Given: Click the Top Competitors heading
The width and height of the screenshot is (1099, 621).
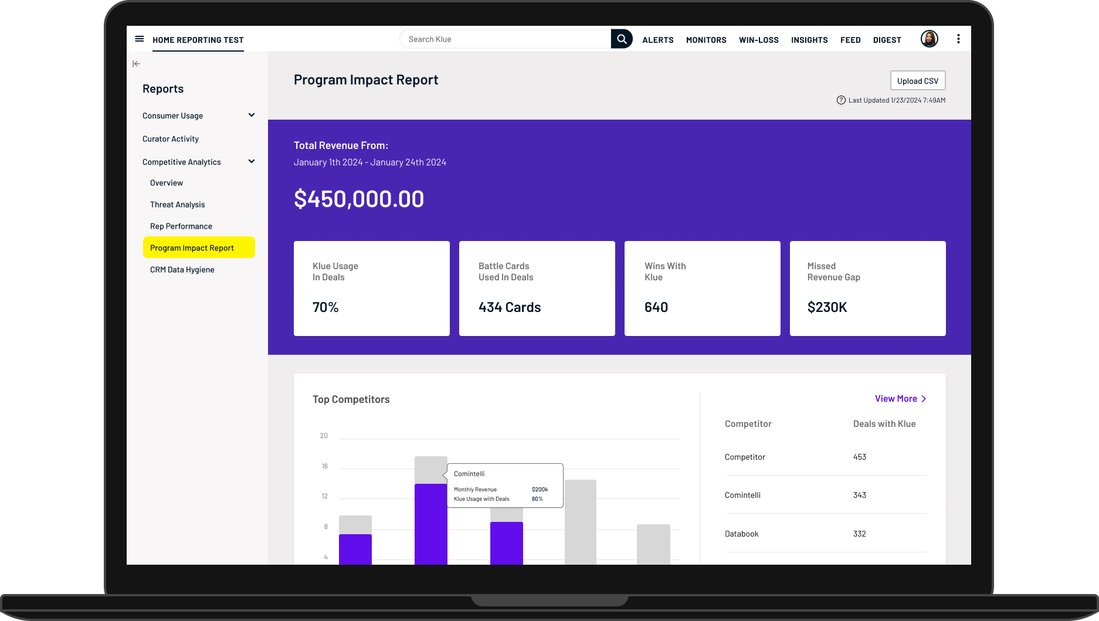Looking at the screenshot, I should coord(351,399).
